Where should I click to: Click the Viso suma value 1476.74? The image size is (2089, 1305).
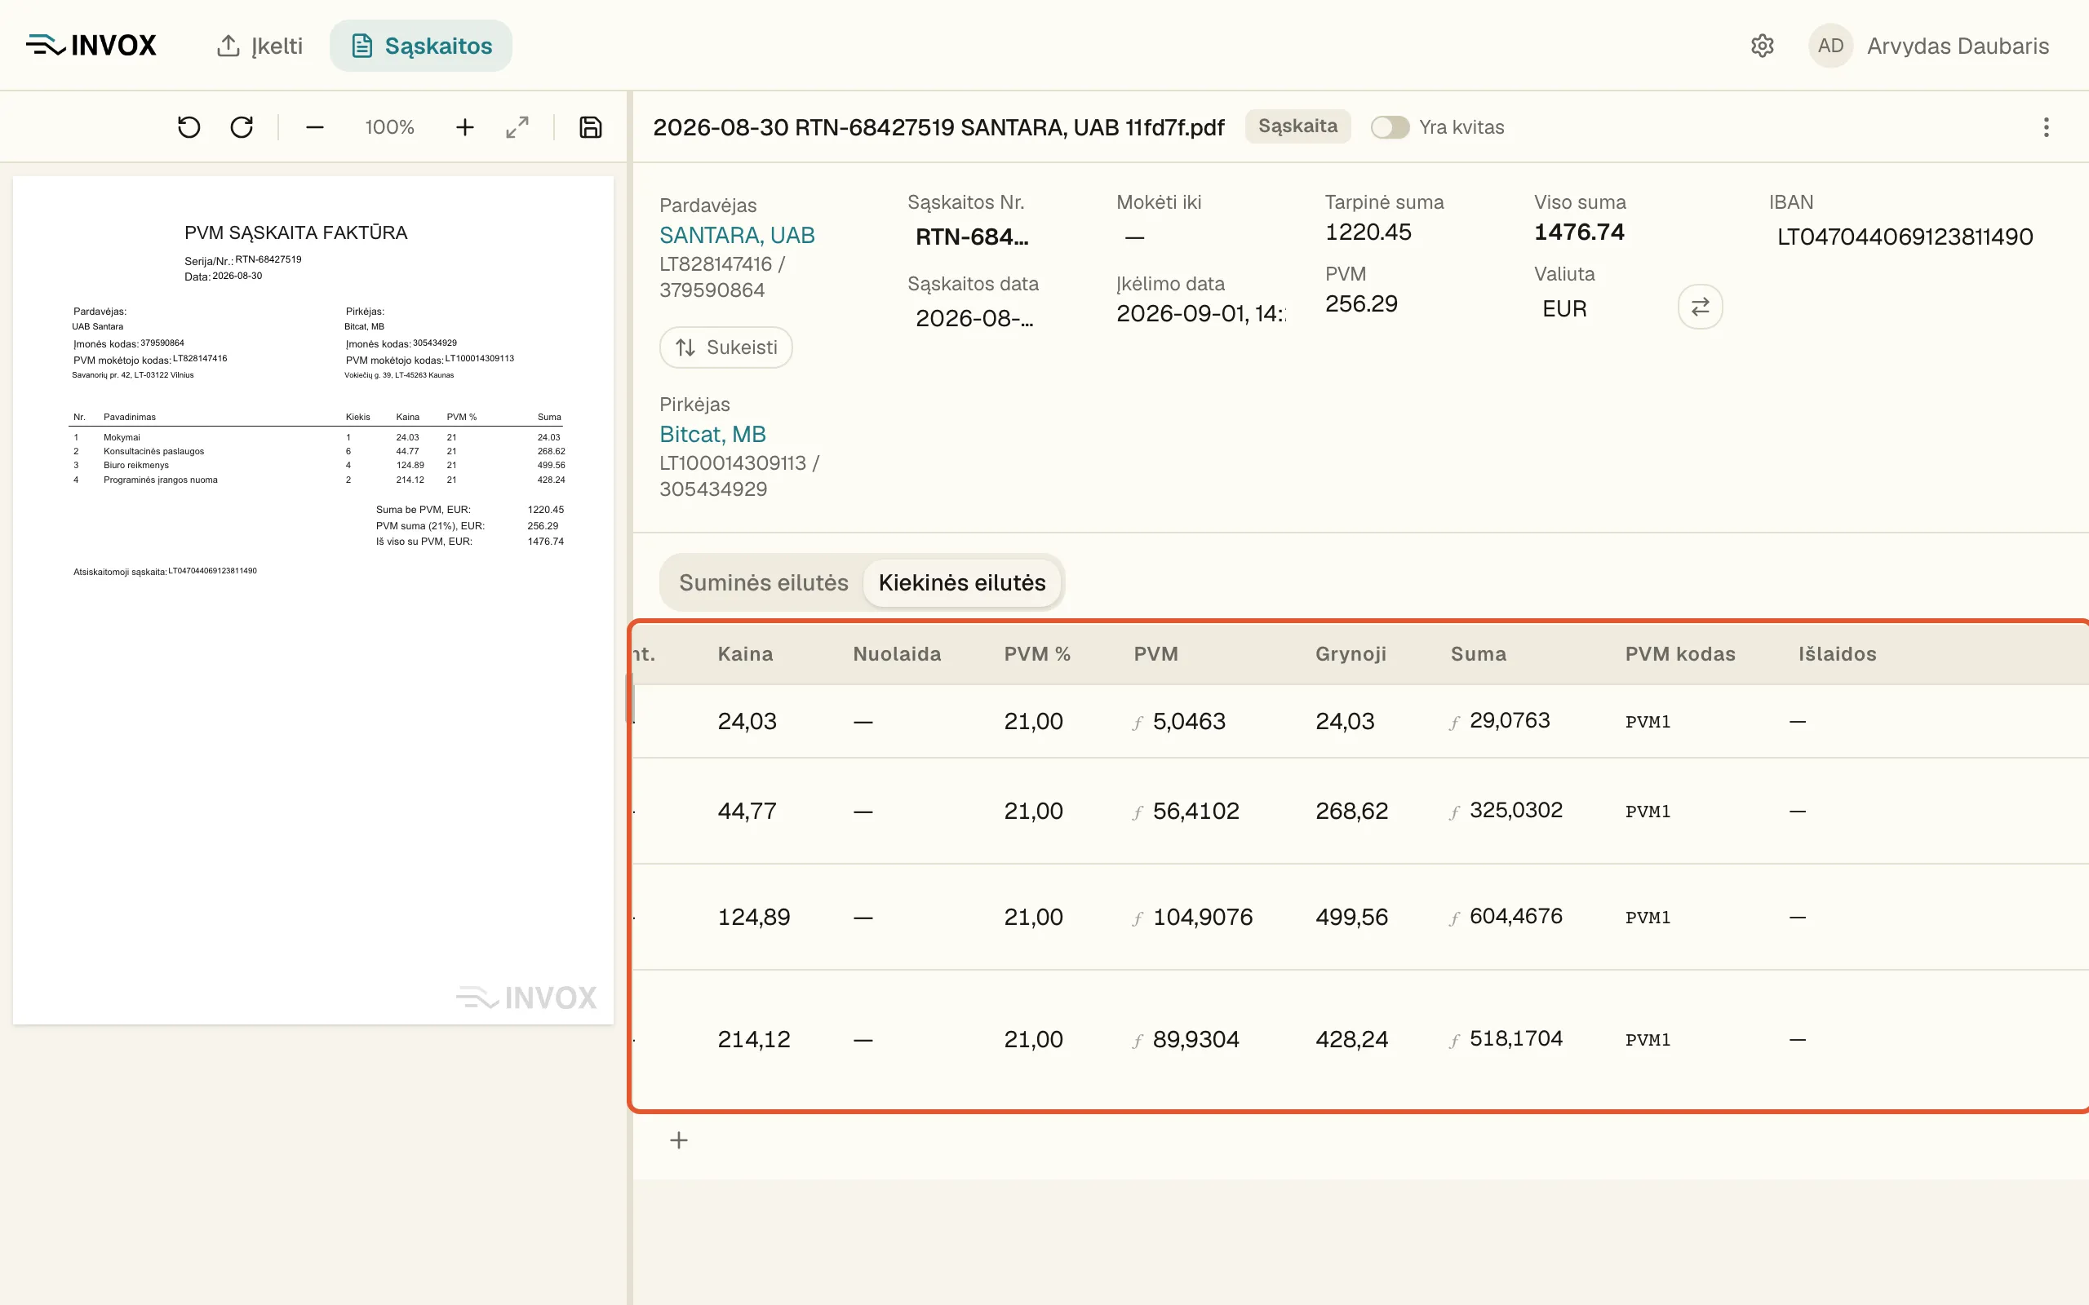point(1579,232)
